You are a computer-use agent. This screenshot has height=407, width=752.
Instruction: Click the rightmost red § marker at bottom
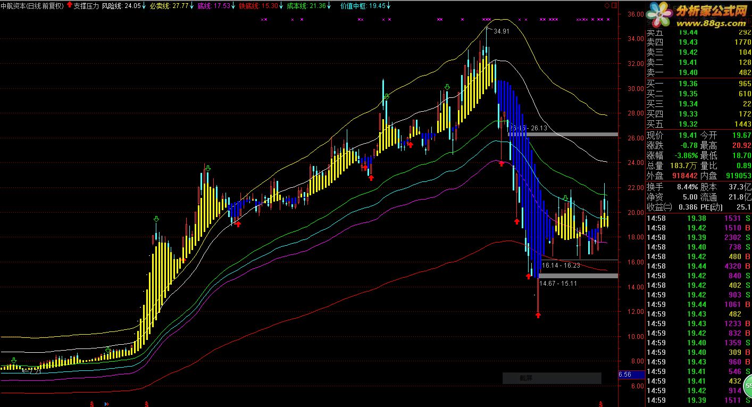click(601, 404)
